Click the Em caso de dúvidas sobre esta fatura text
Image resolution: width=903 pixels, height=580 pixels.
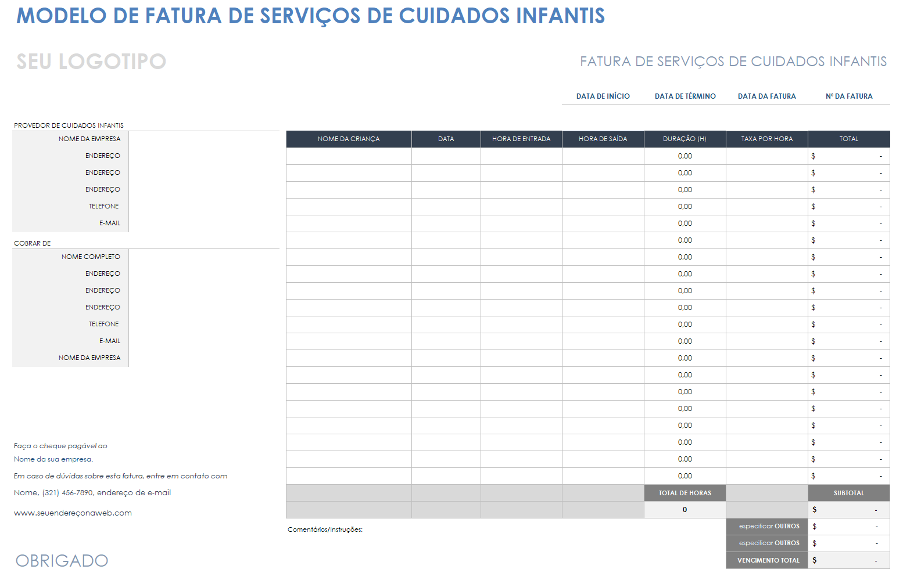pyautogui.click(x=120, y=476)
